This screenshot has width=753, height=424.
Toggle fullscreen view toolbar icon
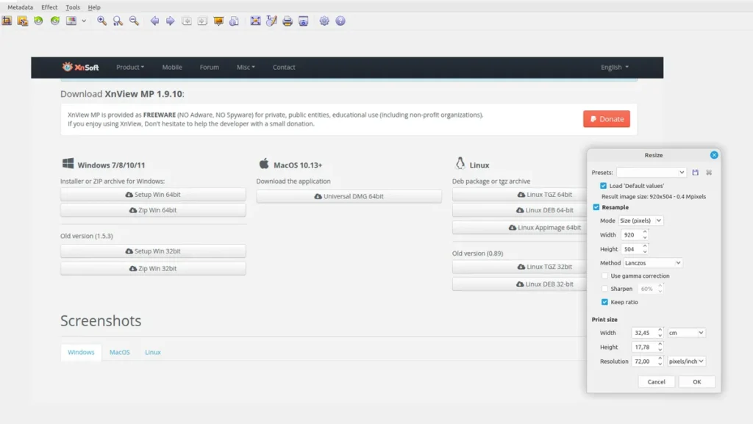255,21
